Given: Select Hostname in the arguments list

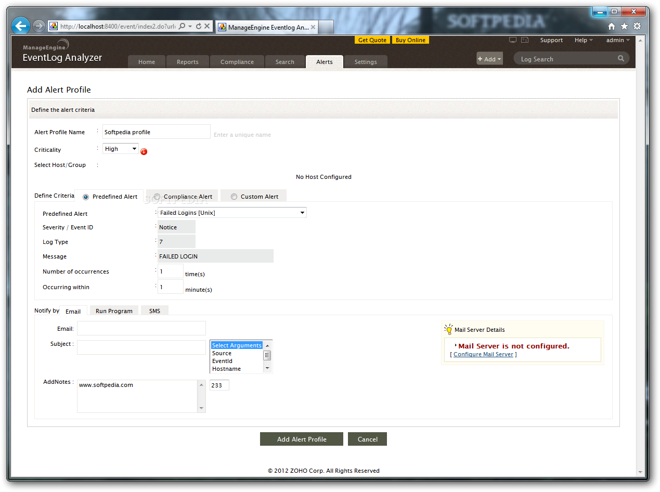Looking at the screenshot, I should [x=237, y=369].
